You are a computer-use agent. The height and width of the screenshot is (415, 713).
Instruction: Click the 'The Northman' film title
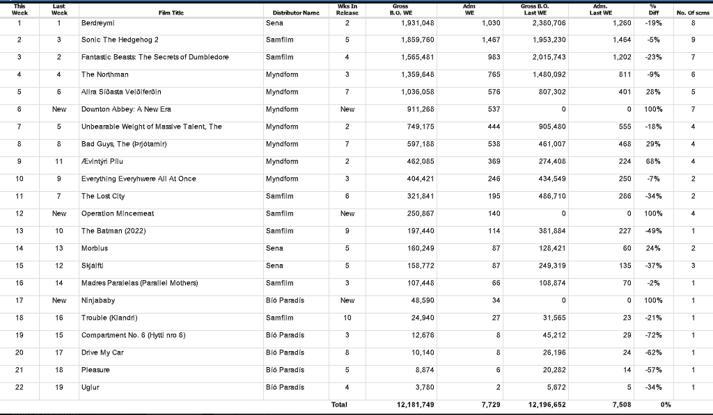104,74
